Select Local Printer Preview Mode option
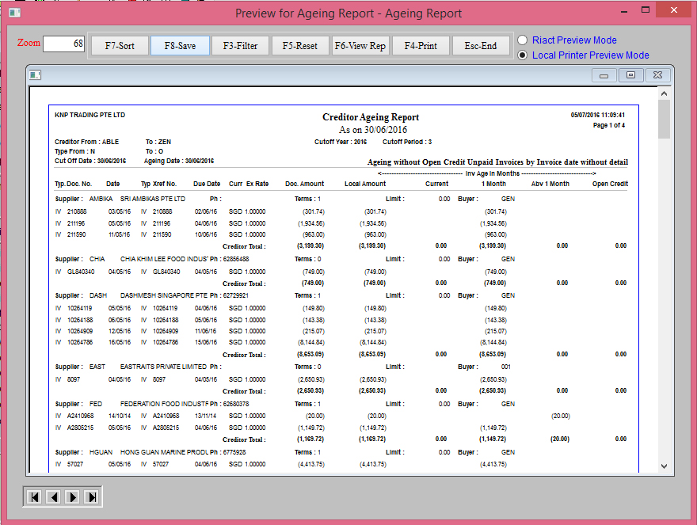This screenshot has height=525, width=697. [523, 55]
